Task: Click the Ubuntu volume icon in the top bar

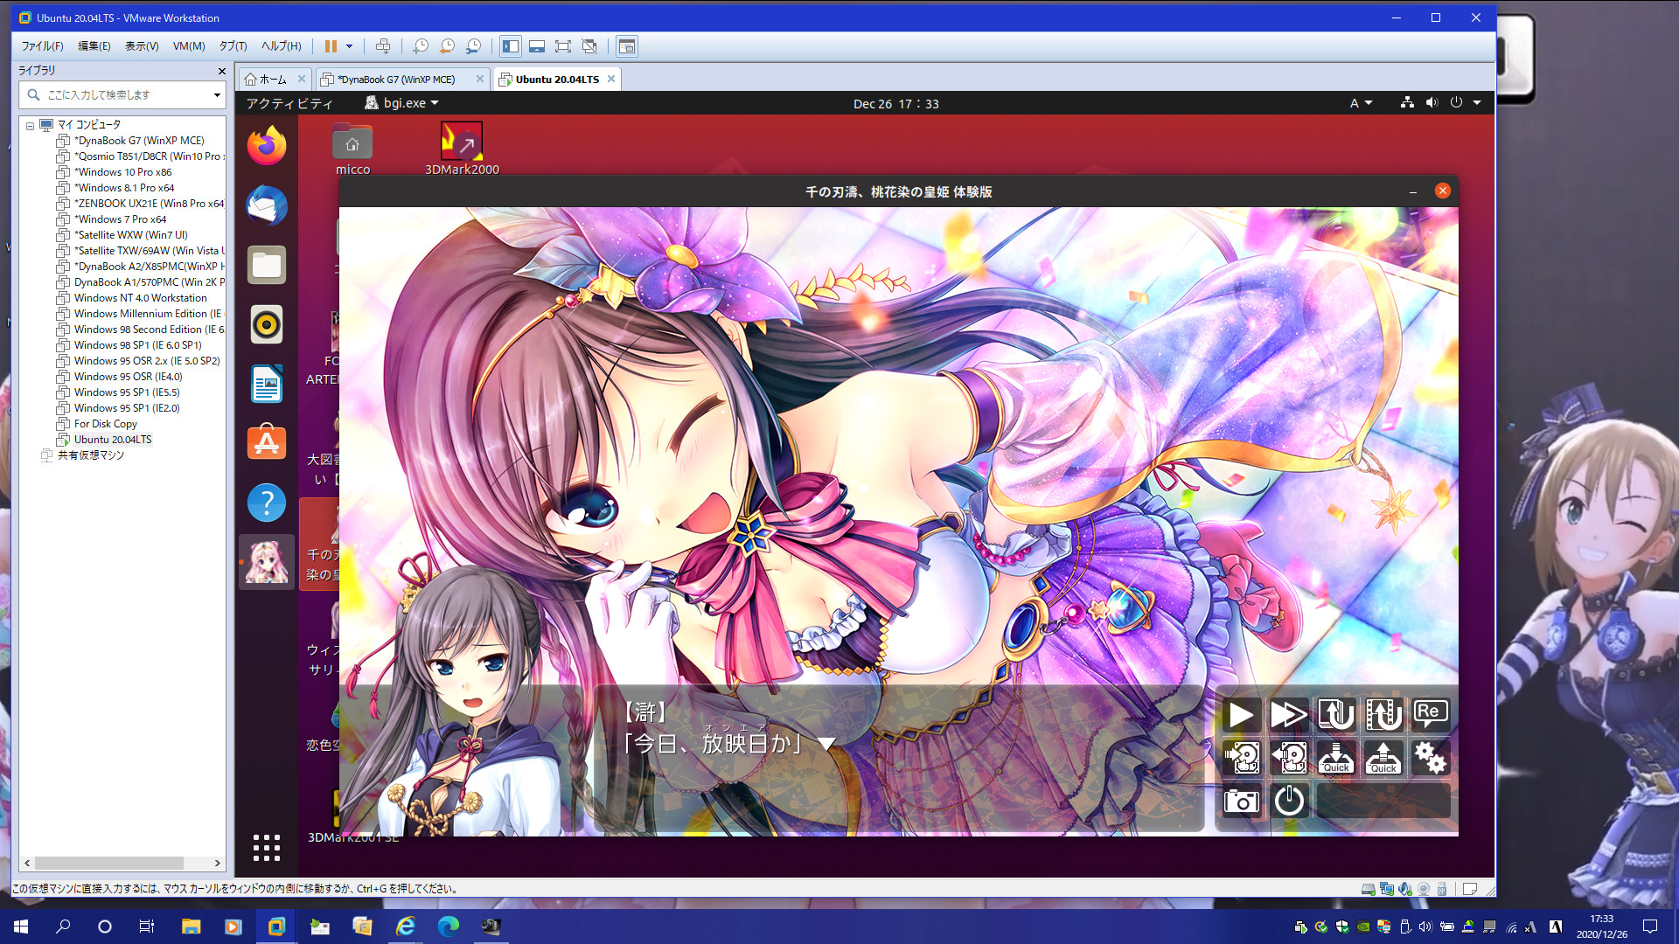Action: 1432,103
